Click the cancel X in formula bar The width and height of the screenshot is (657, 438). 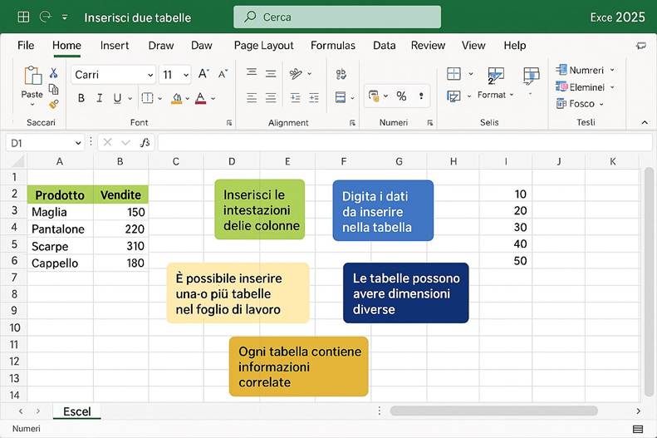coord(107,142)
